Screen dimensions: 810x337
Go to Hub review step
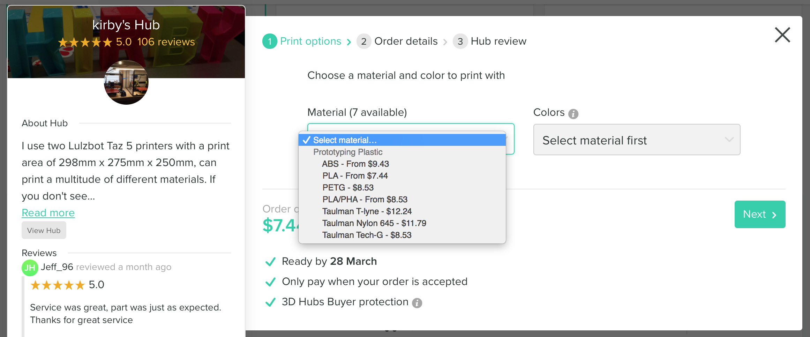point(498,42)
